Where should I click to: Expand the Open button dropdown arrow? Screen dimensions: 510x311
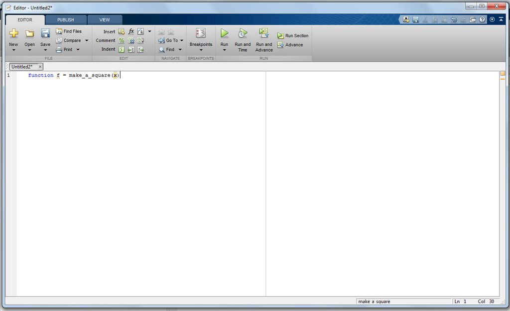(x=29, y=50)
